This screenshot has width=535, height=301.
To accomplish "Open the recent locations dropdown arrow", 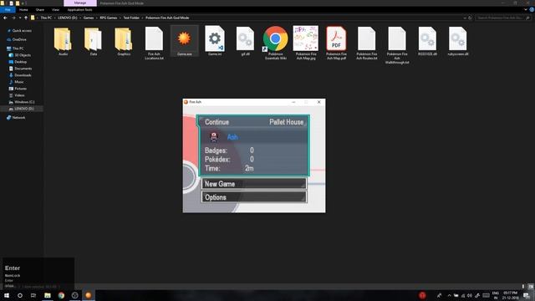I will click(20, 18).
